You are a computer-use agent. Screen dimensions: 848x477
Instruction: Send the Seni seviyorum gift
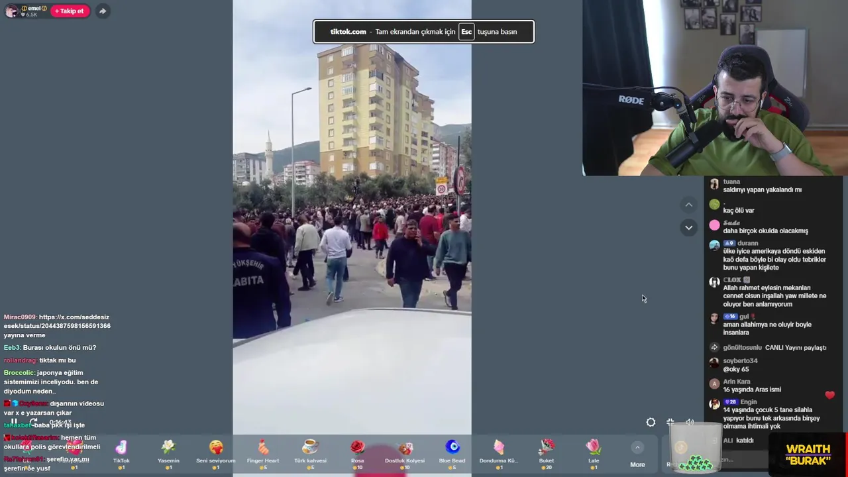pos(216,454)
